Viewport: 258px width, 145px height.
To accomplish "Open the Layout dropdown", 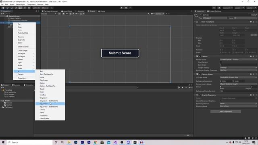I will coord(251,8).
